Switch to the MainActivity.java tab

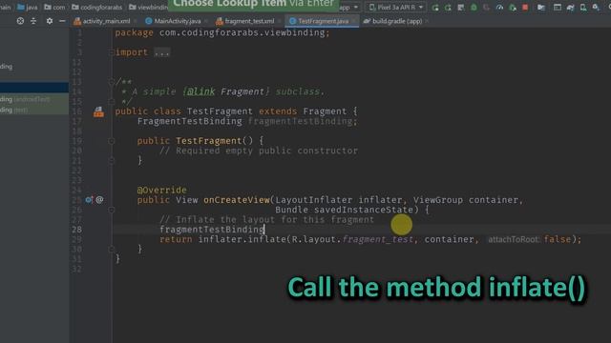tap(173, 21)
